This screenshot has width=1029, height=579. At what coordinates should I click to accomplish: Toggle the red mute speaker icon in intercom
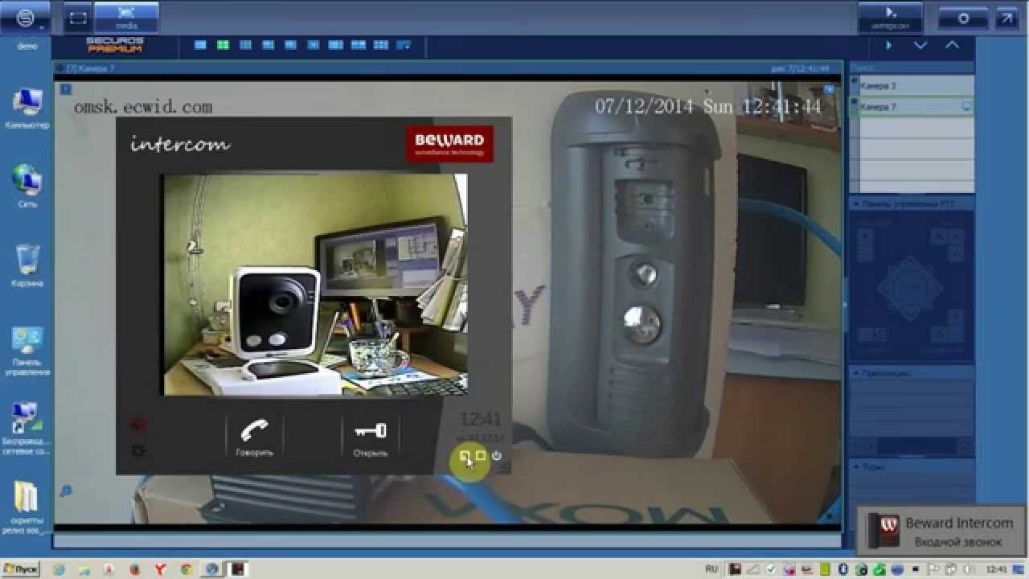[138, 425]
